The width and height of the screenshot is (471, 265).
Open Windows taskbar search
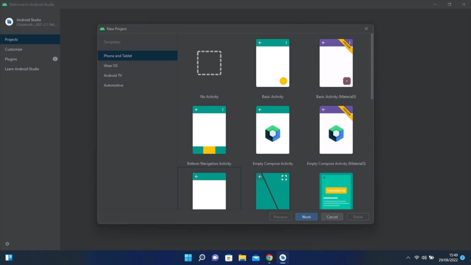(202, 258)
